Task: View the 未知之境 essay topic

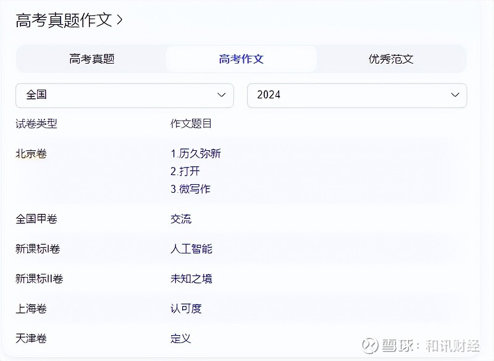Action: [x=191, y=279]
